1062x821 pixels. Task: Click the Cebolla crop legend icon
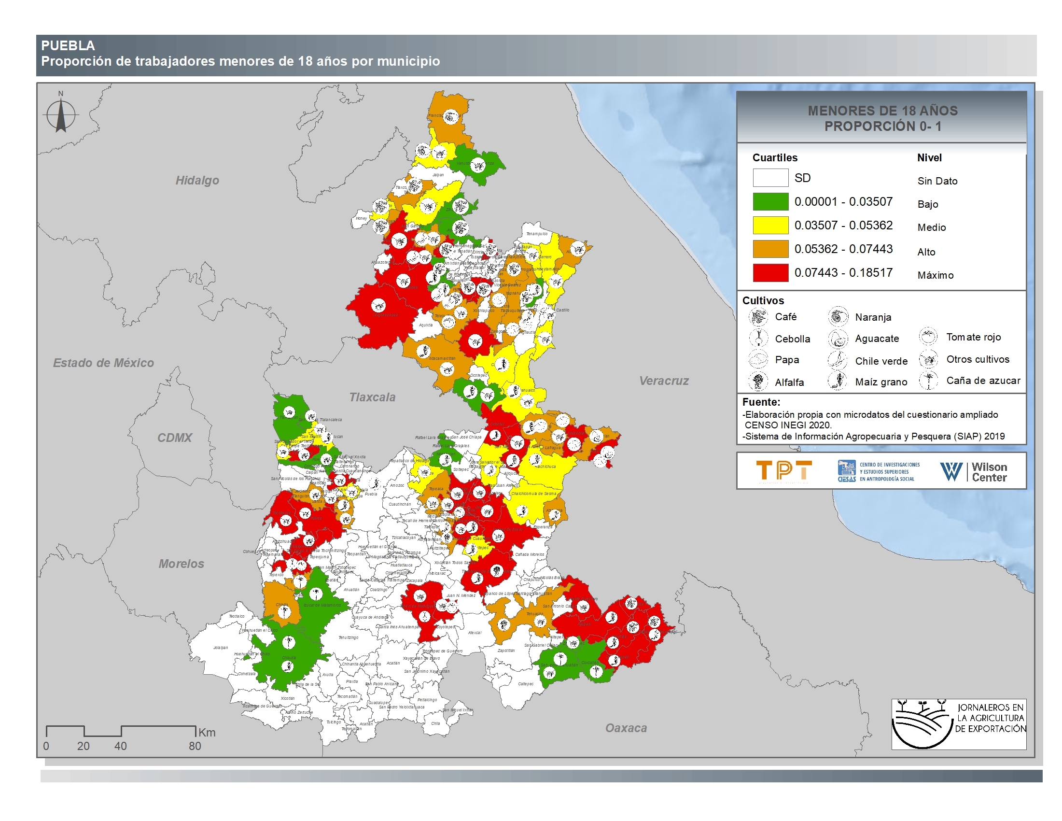(758, 338)
